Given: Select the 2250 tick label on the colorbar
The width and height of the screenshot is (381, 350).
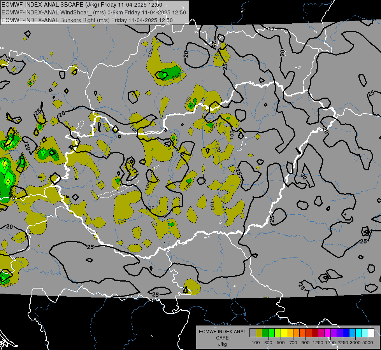Looking at the screenshot, I should 343,343.
